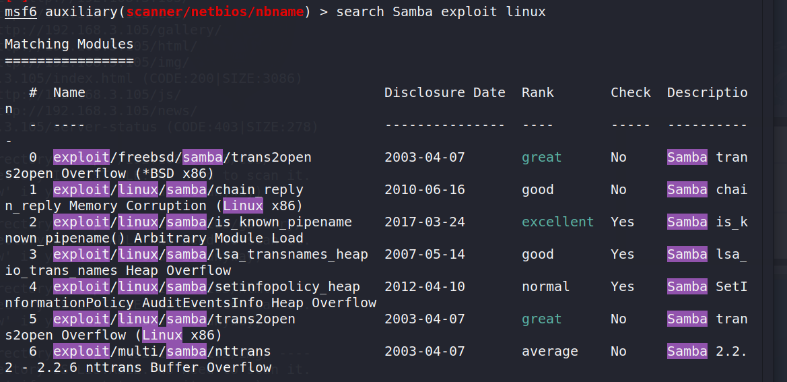The image size is (787, 382).
Task: Click 'Yes' check value for setinfopolicy_heap
Action: [623, 286]
